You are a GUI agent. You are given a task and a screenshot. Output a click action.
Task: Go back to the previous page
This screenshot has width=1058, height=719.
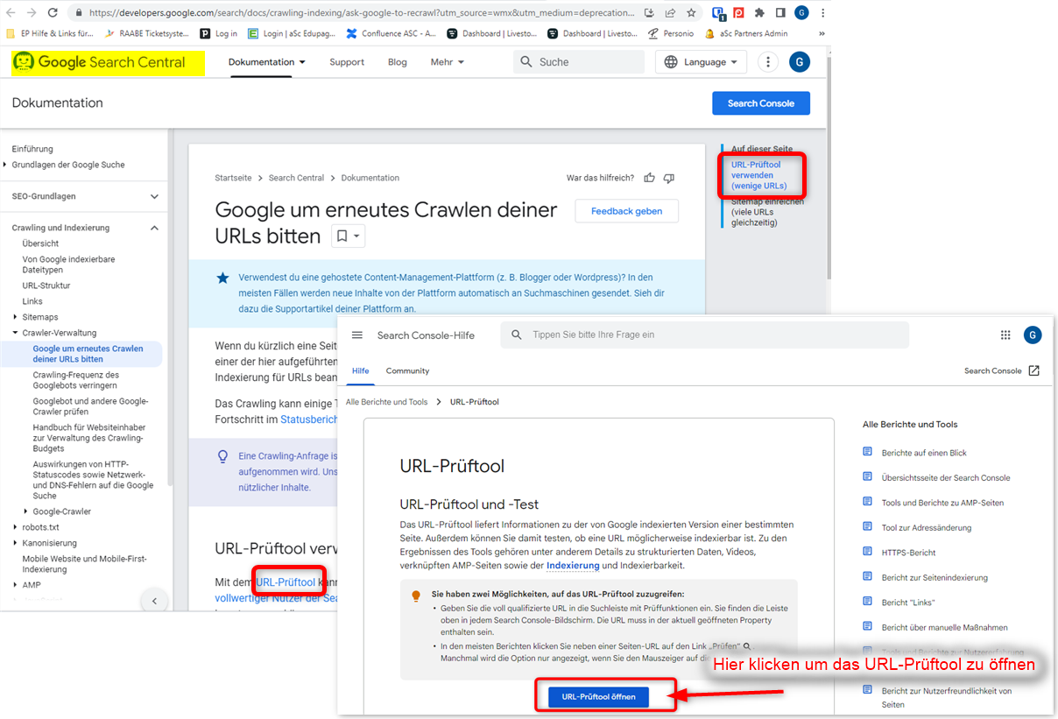point(11,13)
